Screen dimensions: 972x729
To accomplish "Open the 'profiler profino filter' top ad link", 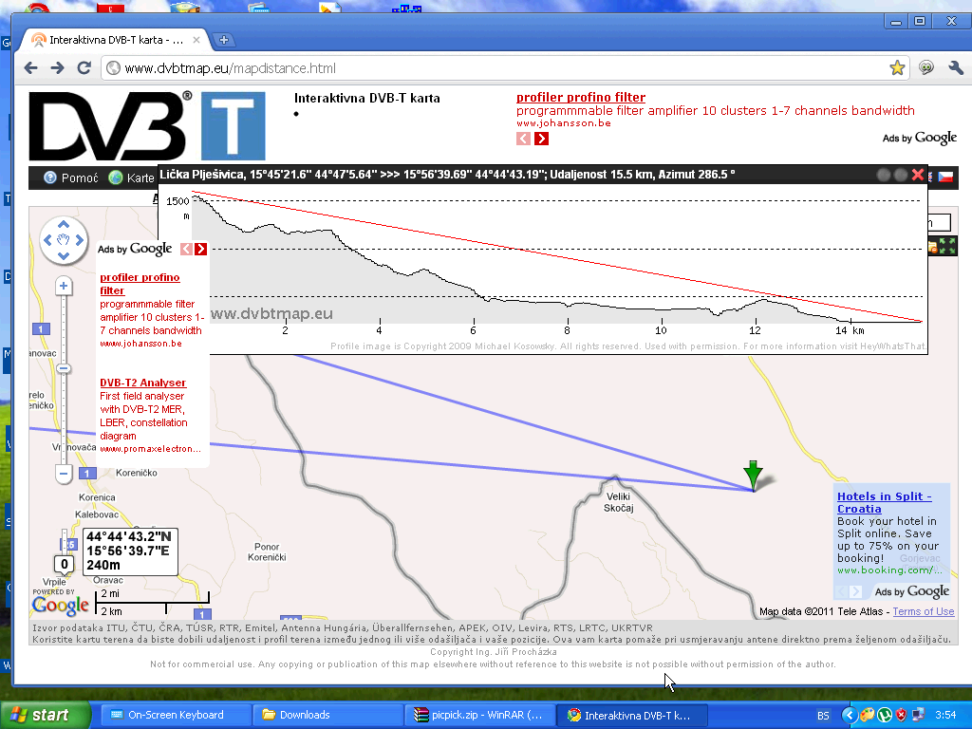I will click(580, 97).
